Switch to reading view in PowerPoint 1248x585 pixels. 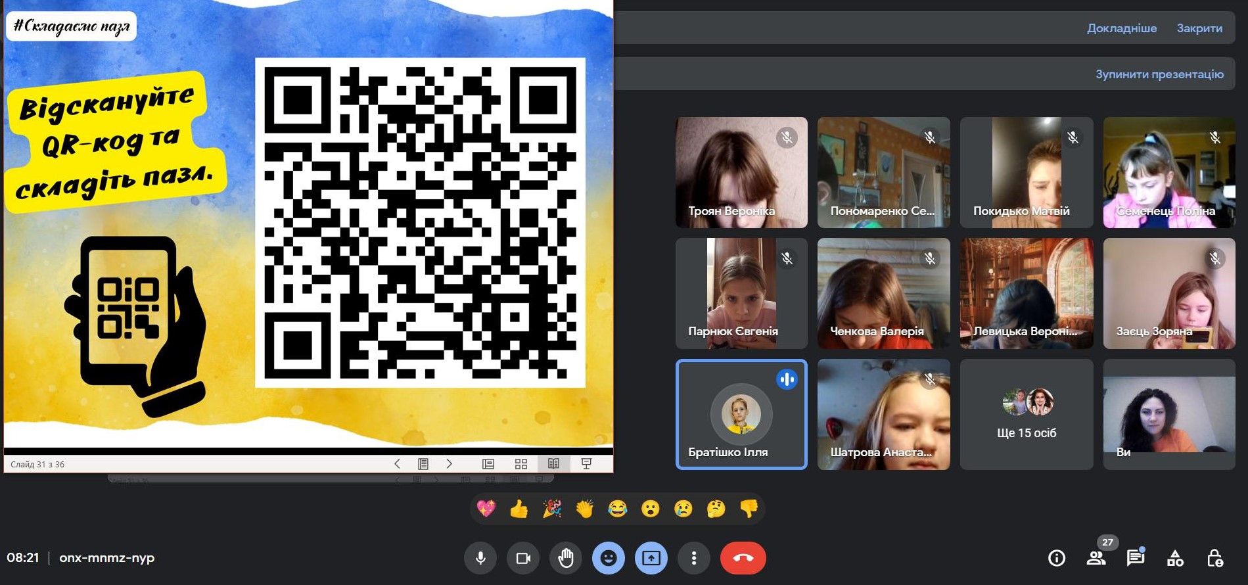click(x=553, y=464)
